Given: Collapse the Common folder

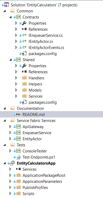Looking at the screenshot, I should (x=5, y=11).
